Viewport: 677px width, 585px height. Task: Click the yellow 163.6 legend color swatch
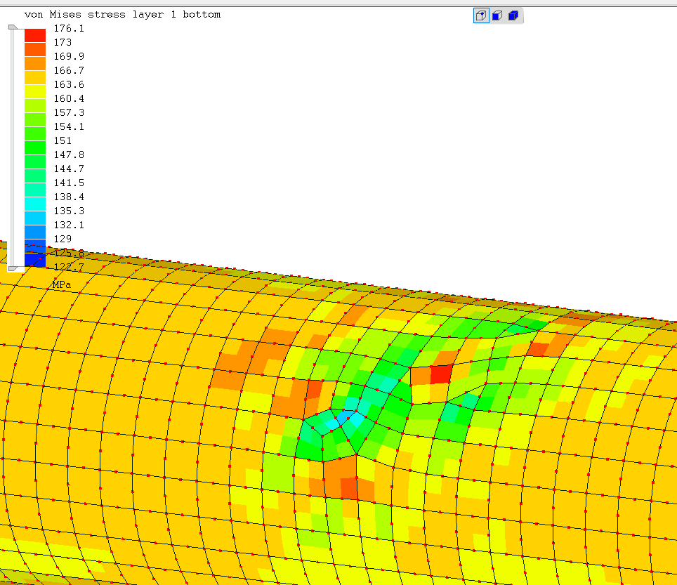(35, 91)
